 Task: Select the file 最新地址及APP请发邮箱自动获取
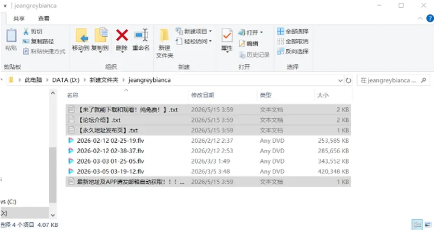tap(208, 182)
